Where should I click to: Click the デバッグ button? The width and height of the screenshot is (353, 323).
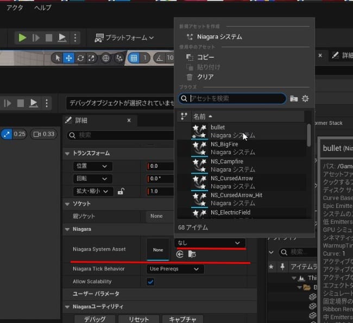(x=95, y=319)
